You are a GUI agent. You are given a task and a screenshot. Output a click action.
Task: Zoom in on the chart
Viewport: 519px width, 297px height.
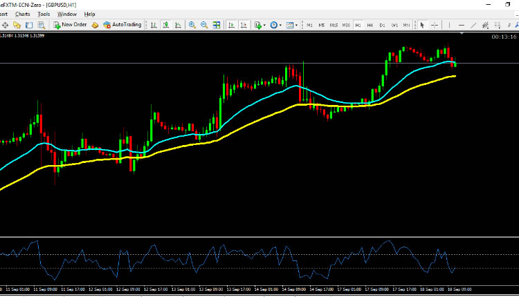click(192, 25)
